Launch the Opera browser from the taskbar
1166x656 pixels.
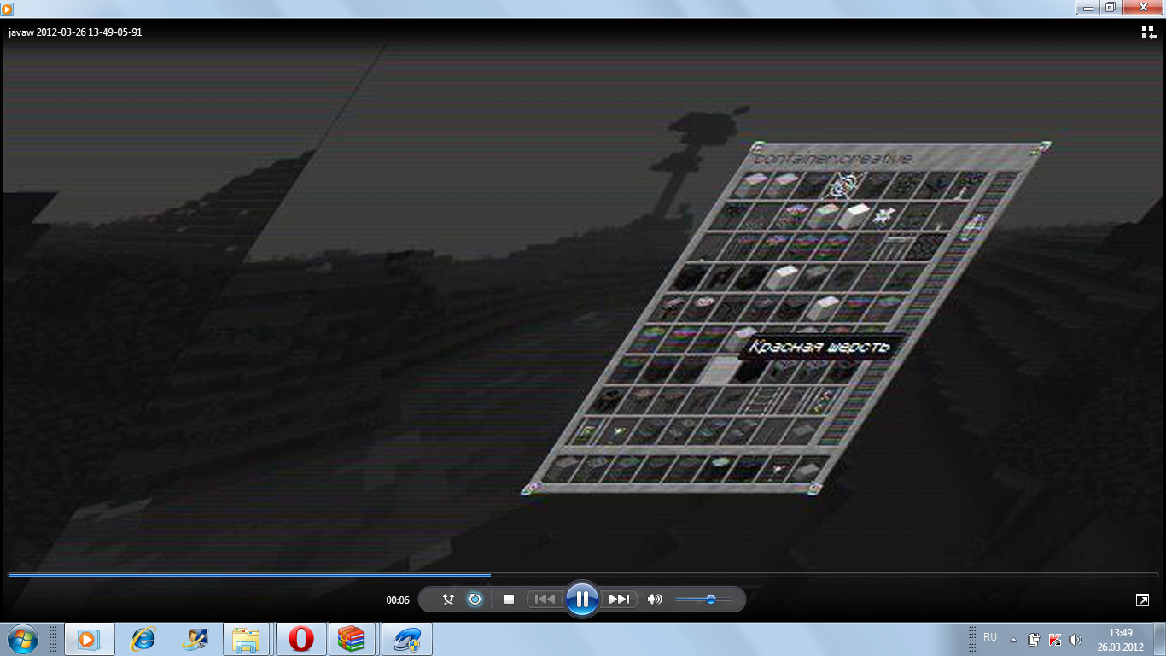point(300,639)
